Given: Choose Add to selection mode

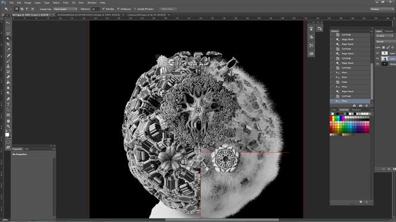Looking at the screenshot, I should pos(22,9).
